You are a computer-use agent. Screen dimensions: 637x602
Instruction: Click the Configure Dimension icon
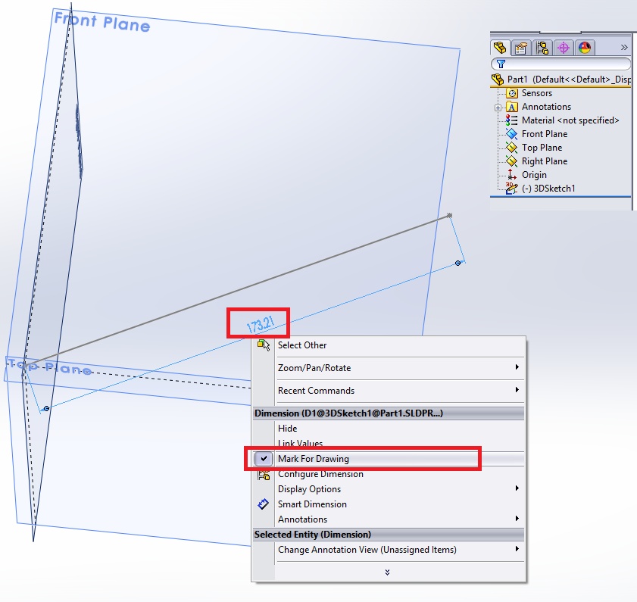(x=264, y=475)
